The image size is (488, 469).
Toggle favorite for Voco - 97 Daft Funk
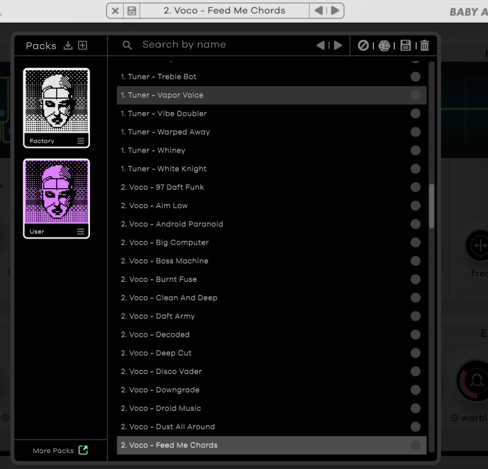tap(415, 187)
